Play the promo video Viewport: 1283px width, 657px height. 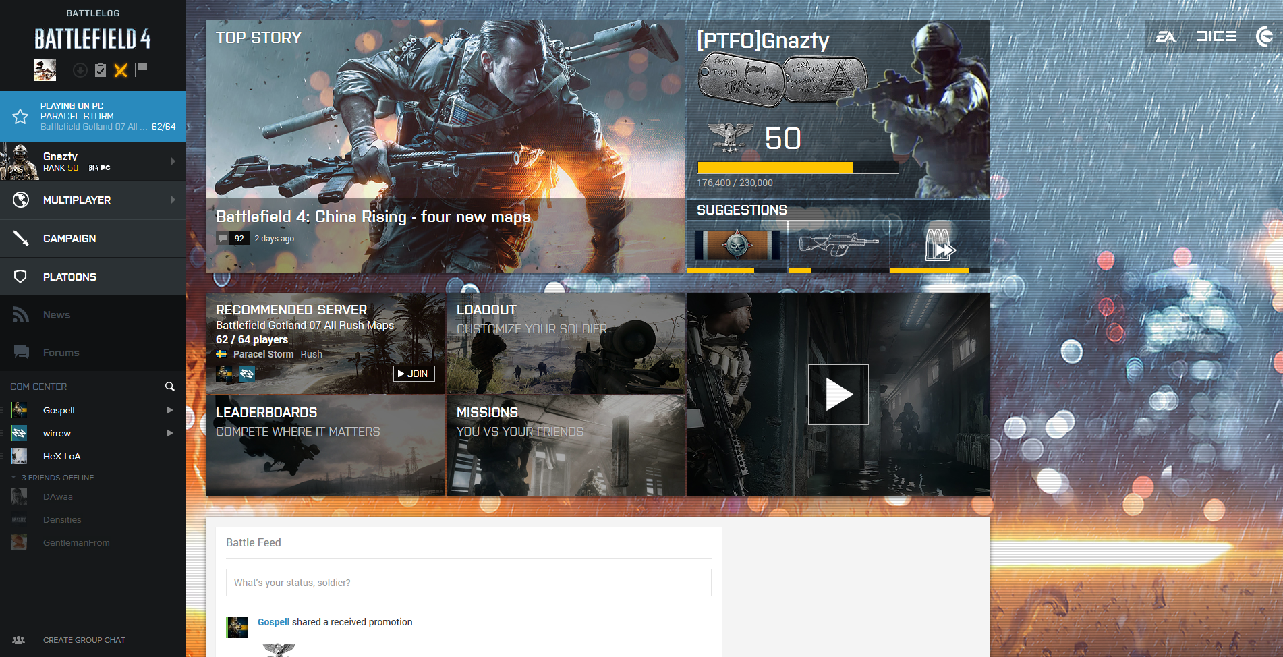pos(838,395)
